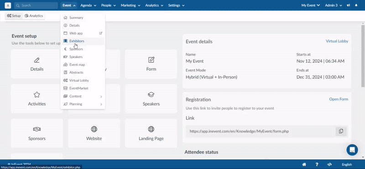Select Sponsors from the Event menu
The width and height of the screenshot is (365, 169).
(x=83, y=49)
